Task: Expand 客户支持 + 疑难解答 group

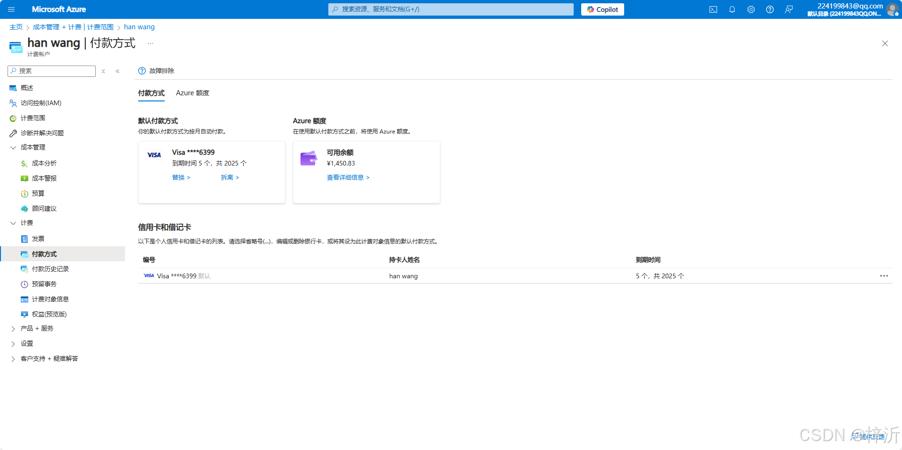Action: [13, 359]
